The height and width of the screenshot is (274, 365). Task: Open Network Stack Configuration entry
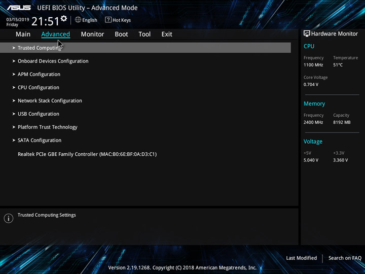(x=50, y=100)
